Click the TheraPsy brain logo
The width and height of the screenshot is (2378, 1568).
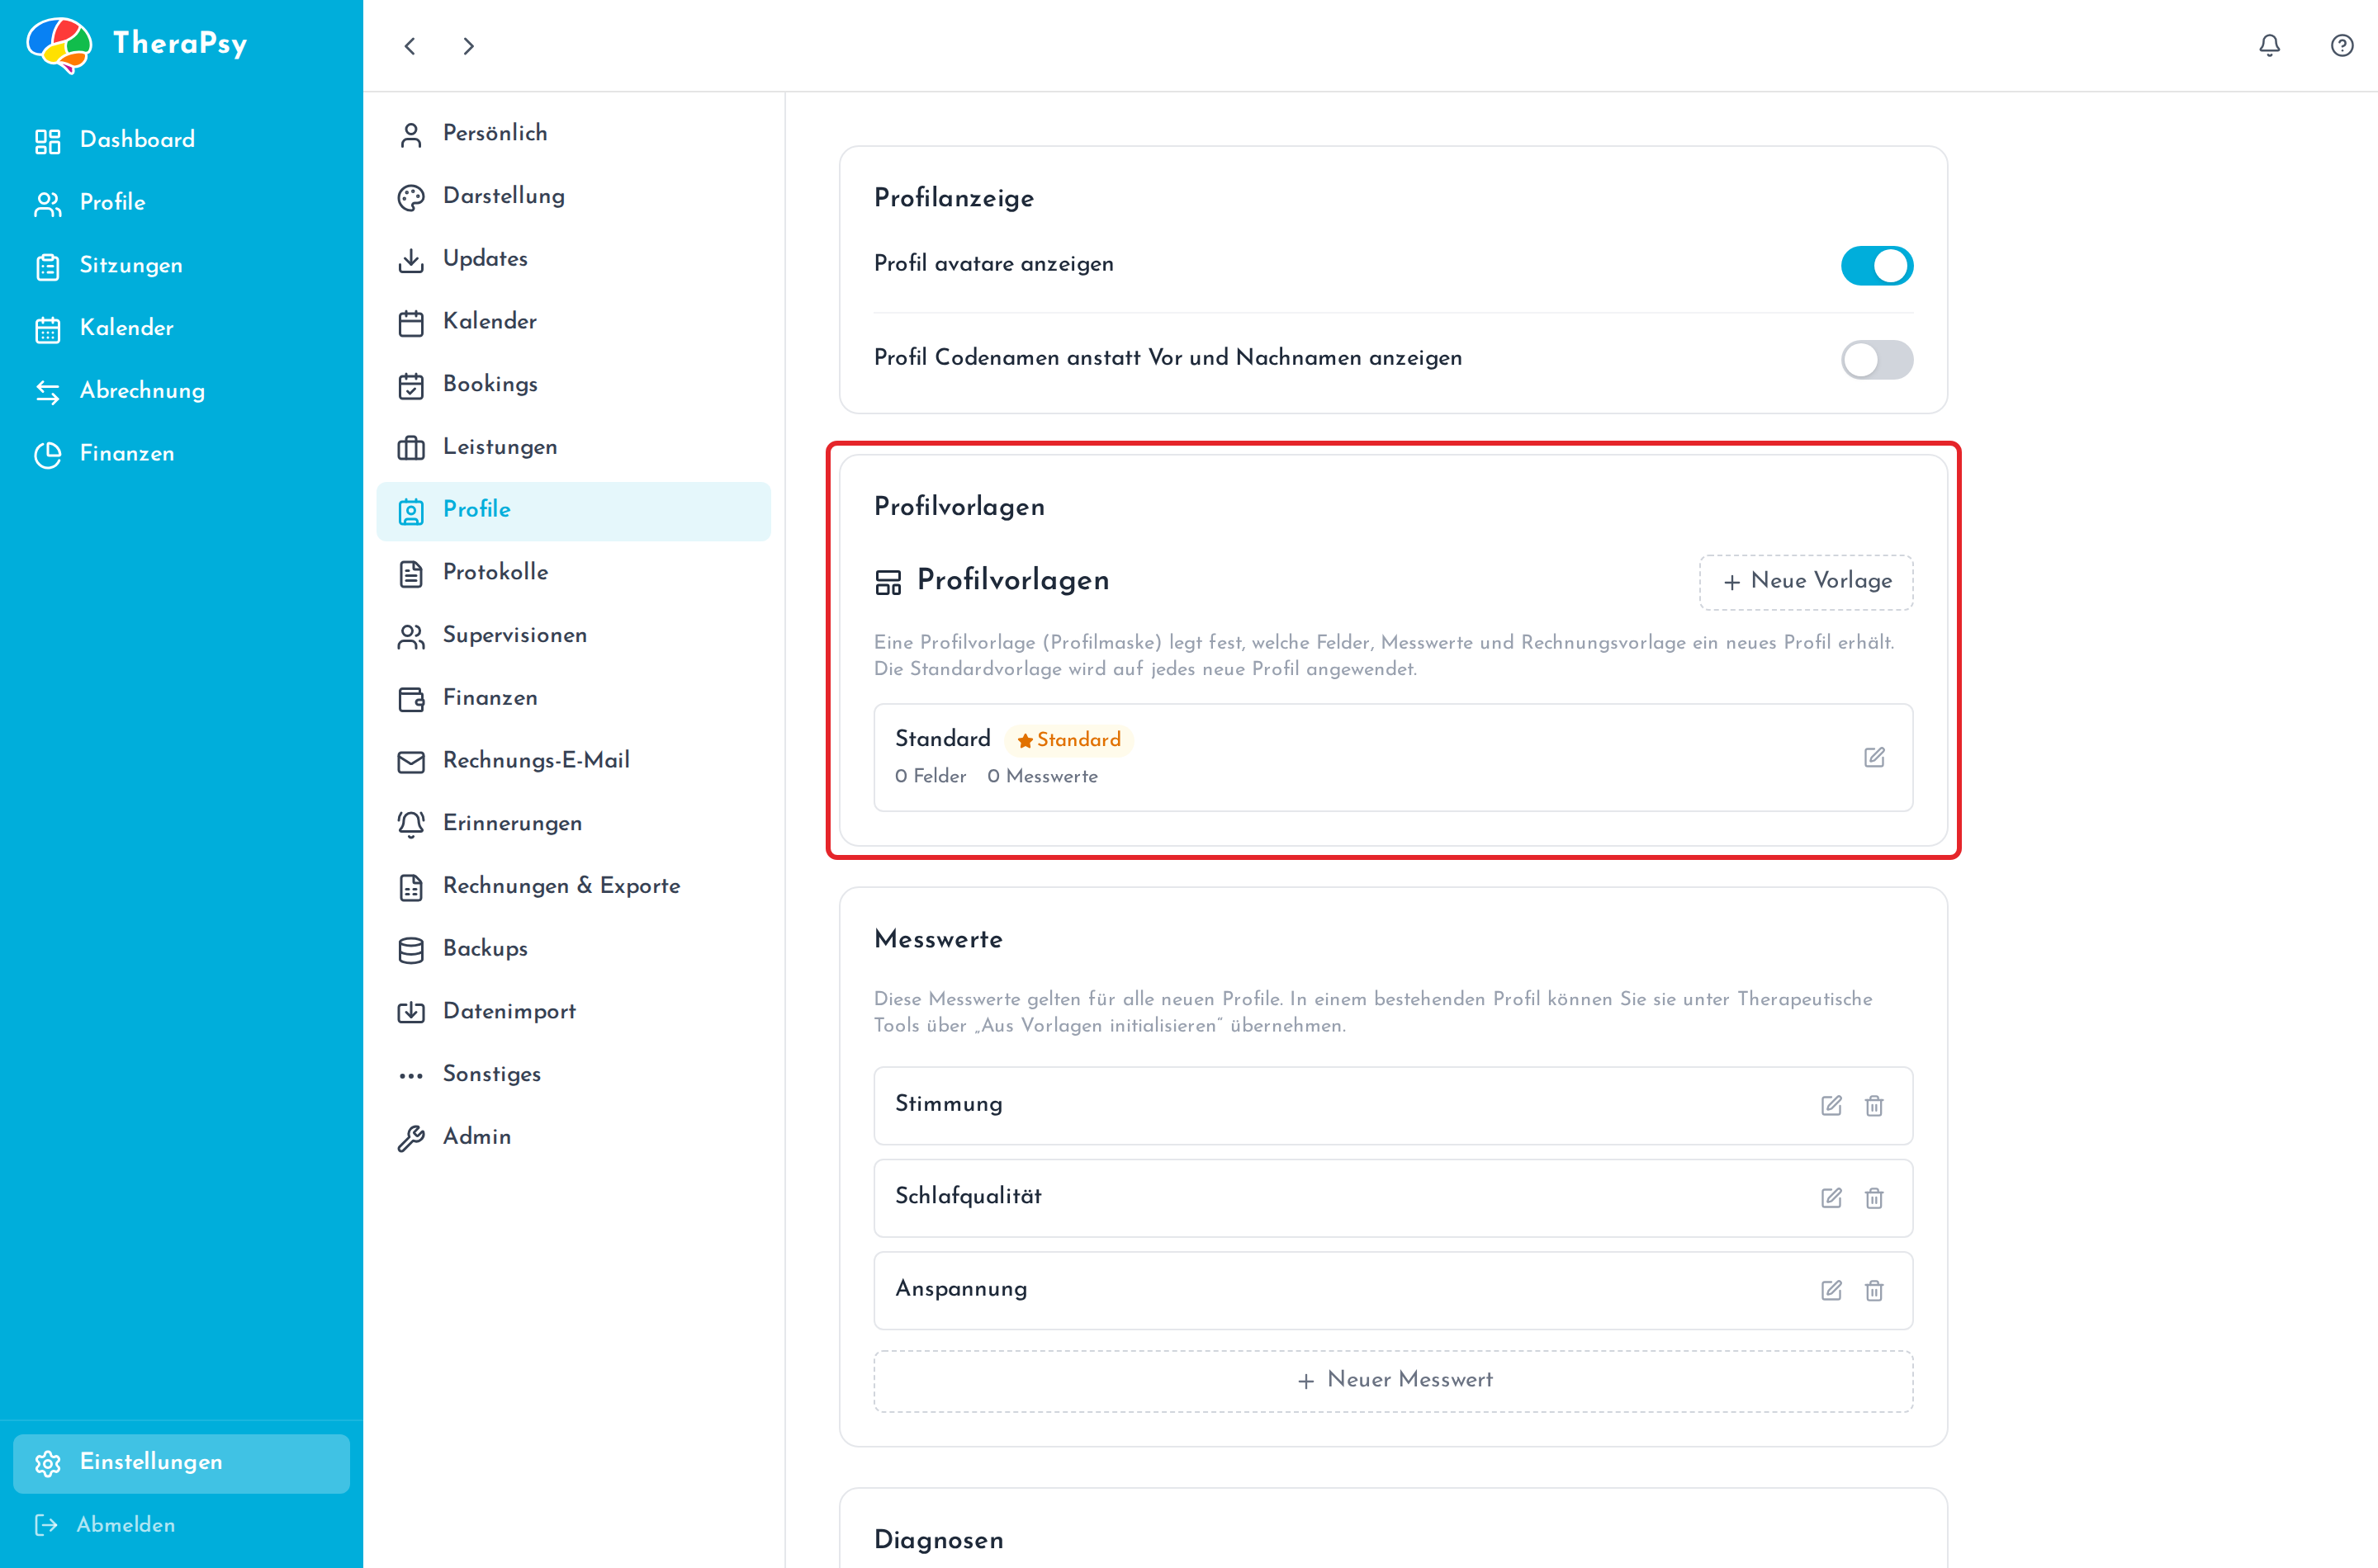pyautogui.click(x=59, y=44)
